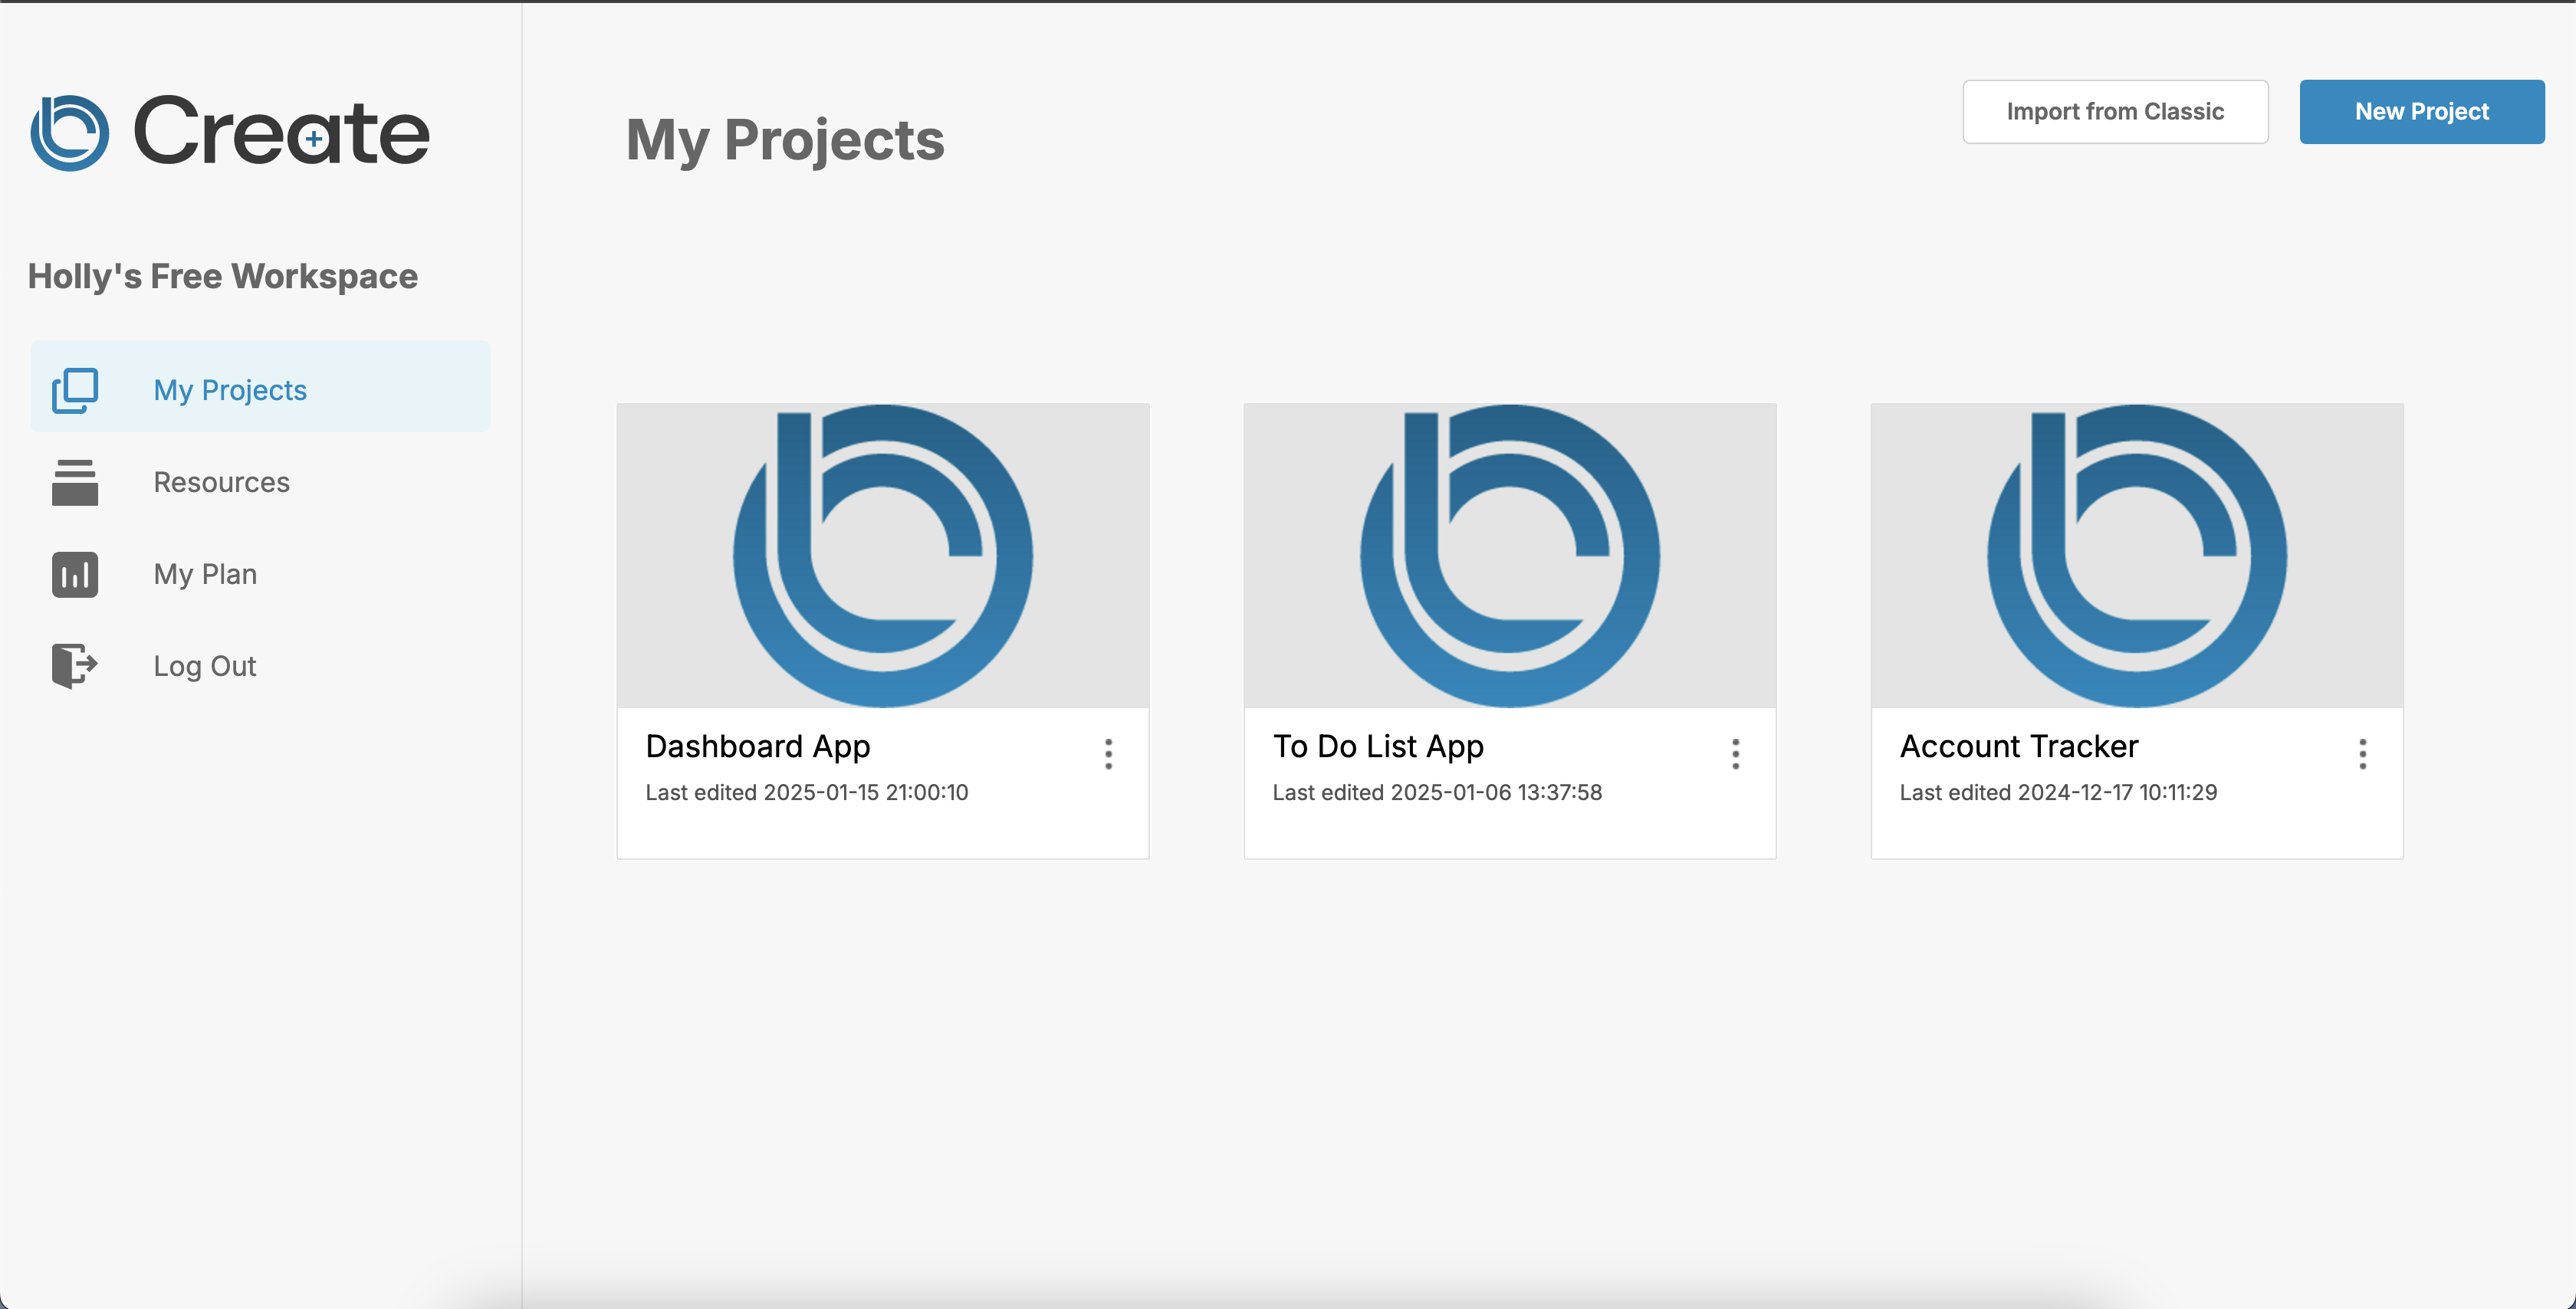Click the Create wordmark text
Screen dimensions: 2576x1309
click(282, 131)
